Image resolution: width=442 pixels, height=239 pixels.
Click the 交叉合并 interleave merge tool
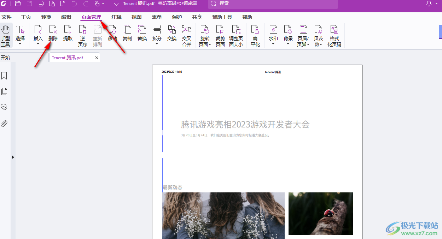click(x=187, y=35)
